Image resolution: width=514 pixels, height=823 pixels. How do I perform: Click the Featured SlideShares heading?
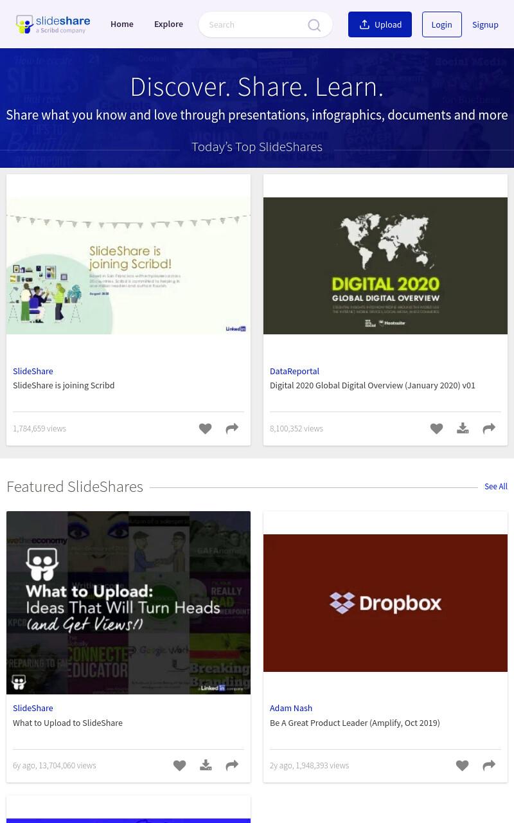click(75, 487)
